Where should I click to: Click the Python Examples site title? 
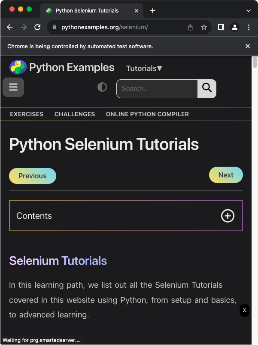(72, 67)
